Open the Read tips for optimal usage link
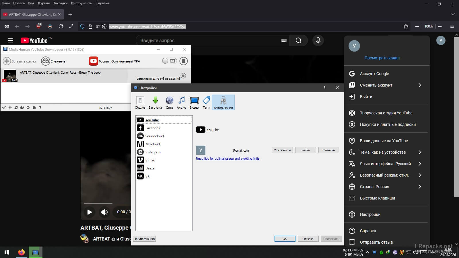Viewport: 459px width, 258px height. [x=227, y=159]
